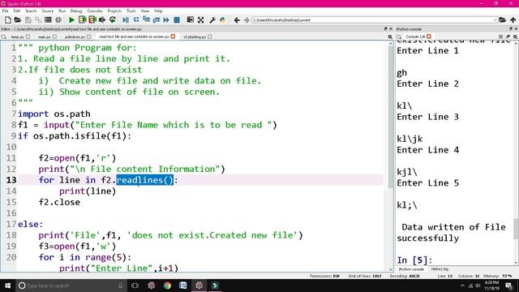Image resolution: width=519 pixels, height=292 pixels.
Task: Run cell and advance to next
Action: point(92,19)
